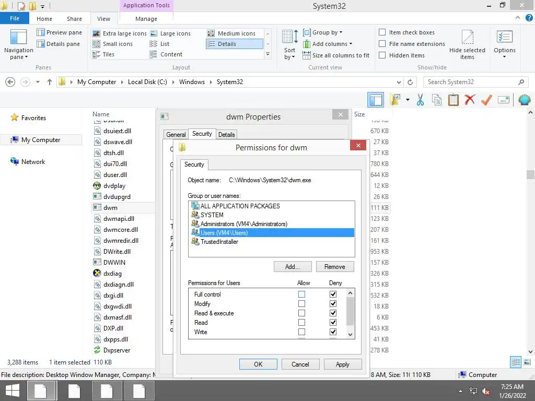Refresh the System32 folder view
Screen dimensions: 535x401
(410, 82)
